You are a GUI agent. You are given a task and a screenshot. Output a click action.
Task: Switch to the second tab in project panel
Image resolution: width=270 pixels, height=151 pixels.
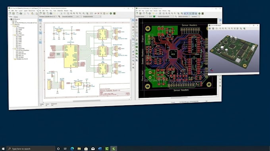point(15,17)
